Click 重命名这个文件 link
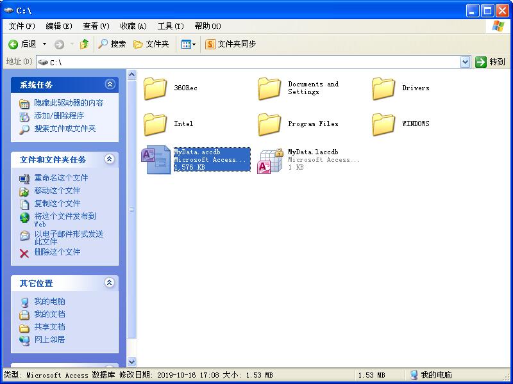The height and width of the screenshot is (384, 513). (61, 178)
